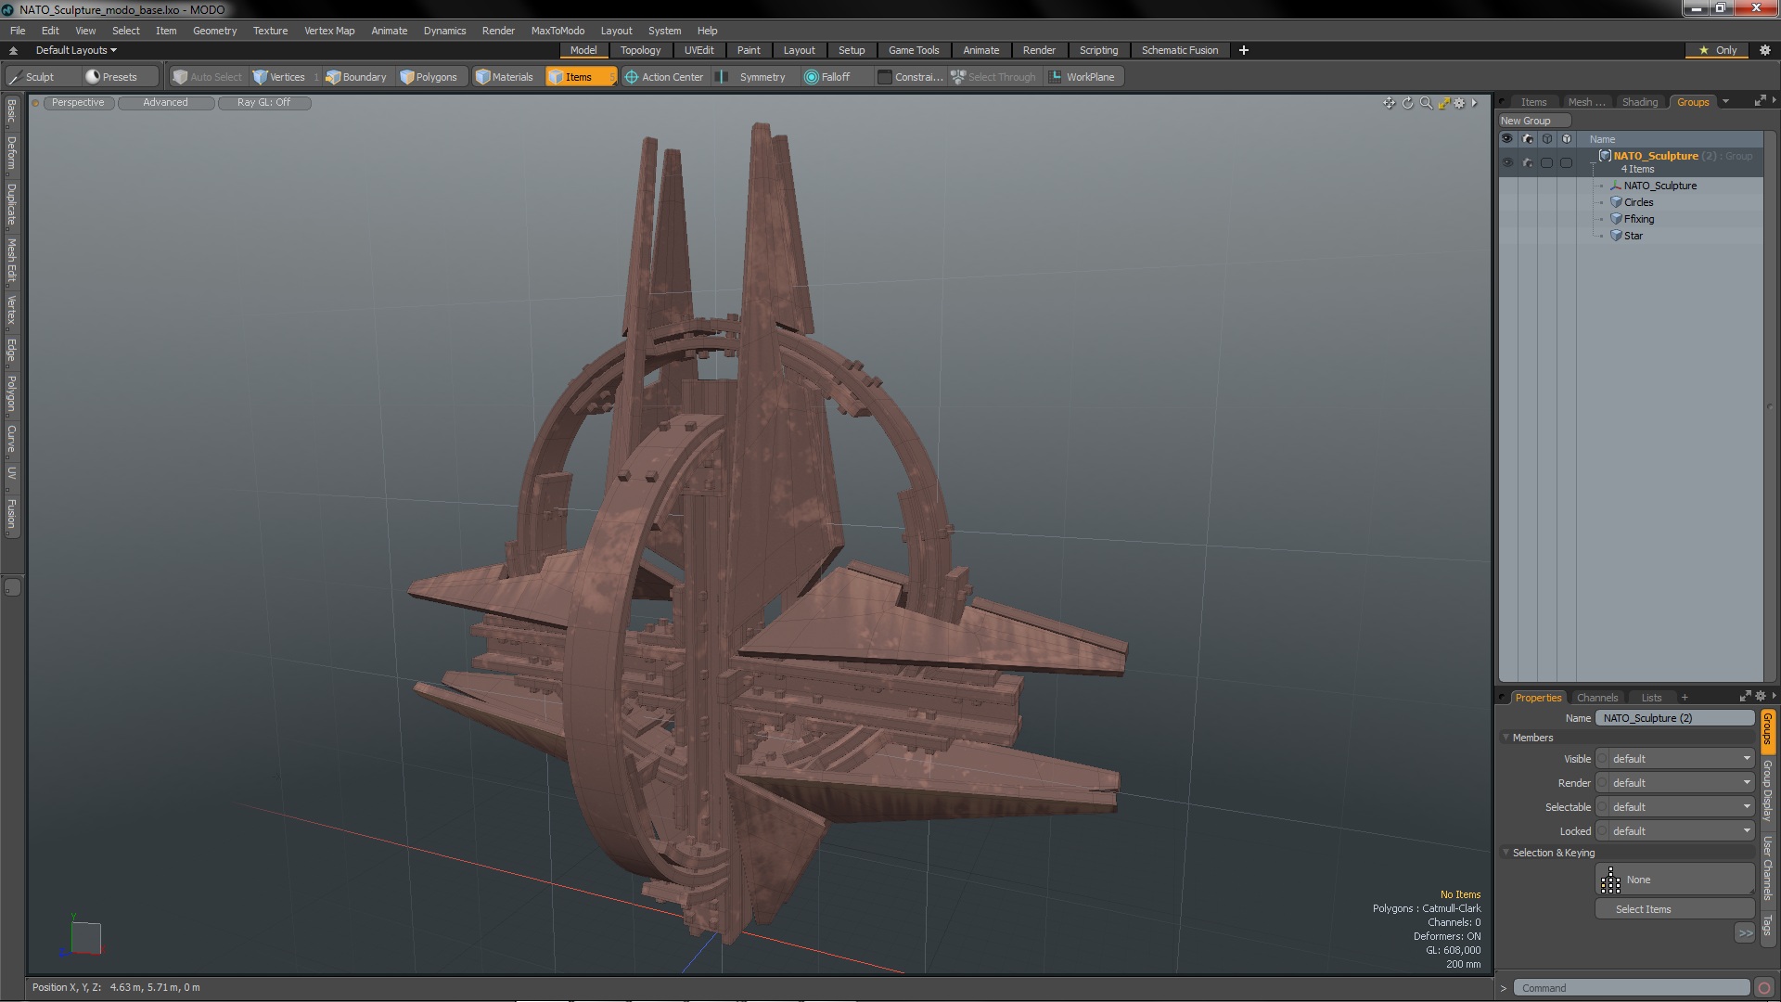Click the double-arrow expand button
Image resolution: width=1781 pixels, height=1002 pixels.
tap(1744, 933)
